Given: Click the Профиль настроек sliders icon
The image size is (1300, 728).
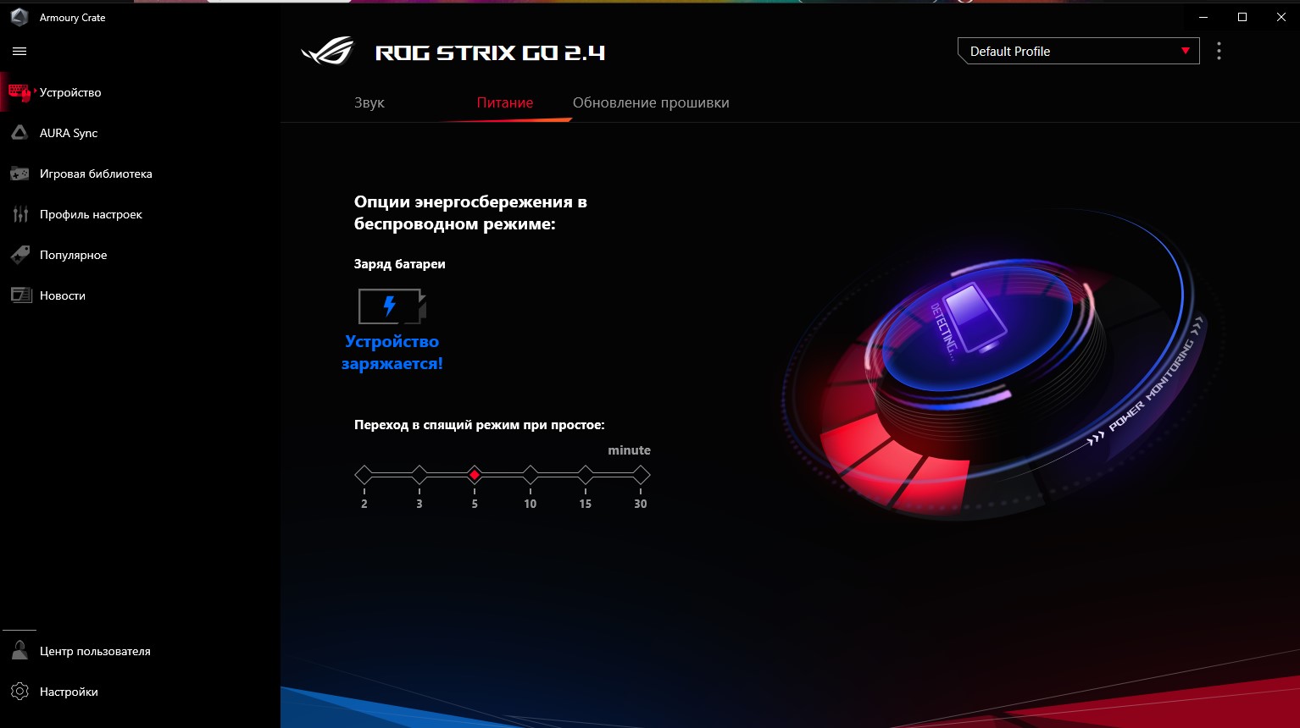Looking at the screenshot, I should point(20,214).
